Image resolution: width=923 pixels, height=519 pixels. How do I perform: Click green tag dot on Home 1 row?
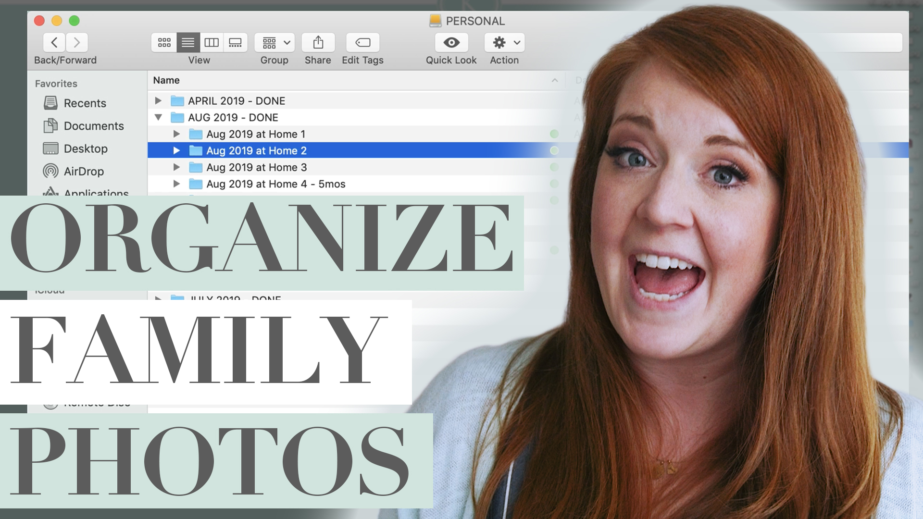[554, 134]
